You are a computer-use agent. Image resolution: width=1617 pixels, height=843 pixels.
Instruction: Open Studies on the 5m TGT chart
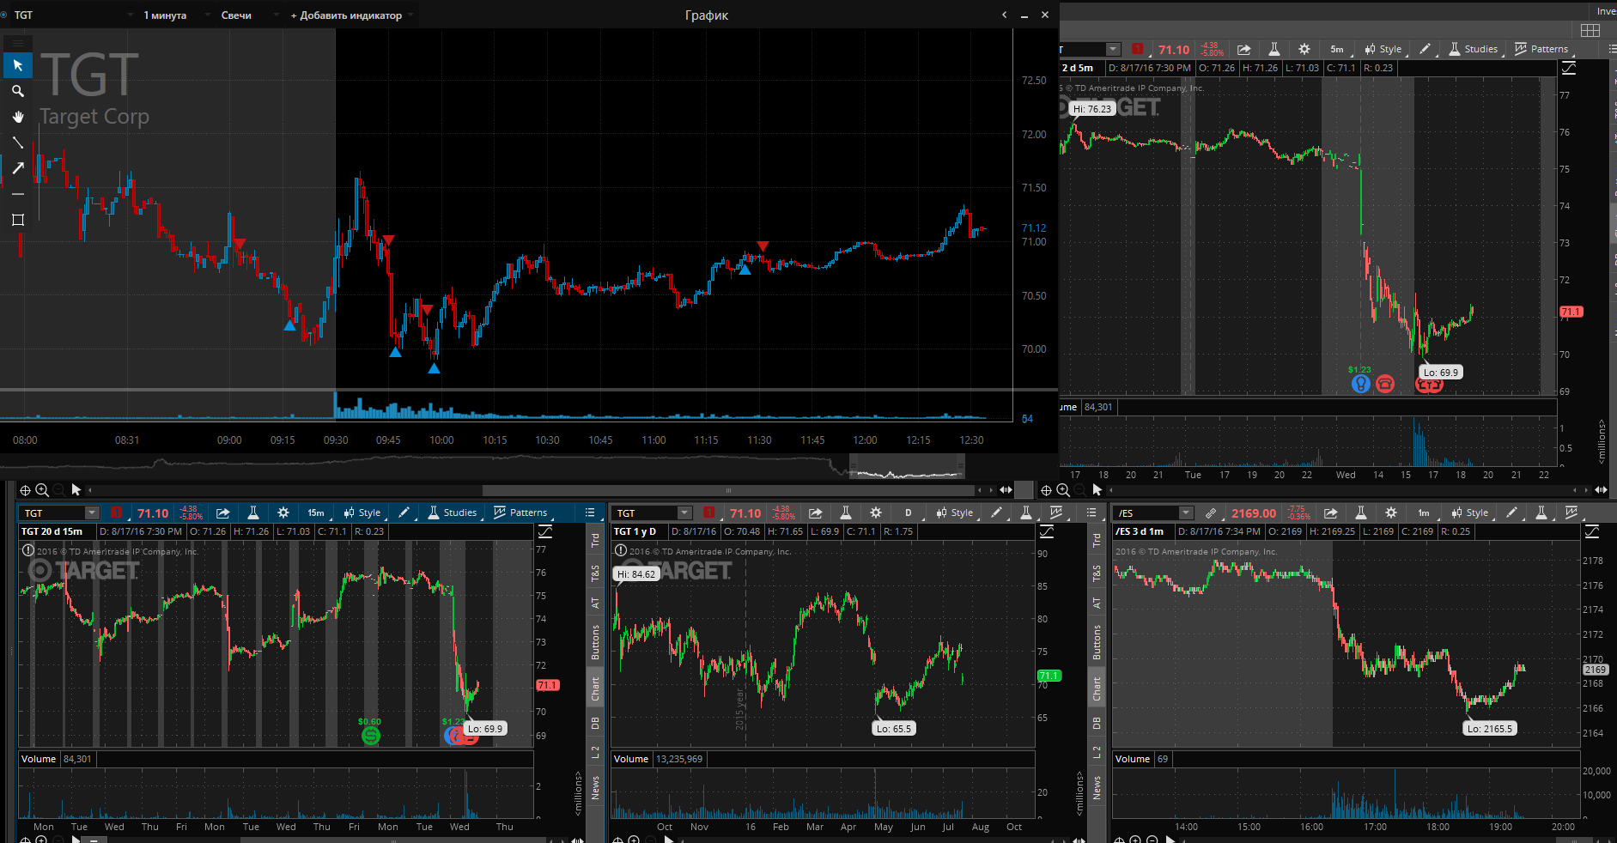pos(1473,49)
